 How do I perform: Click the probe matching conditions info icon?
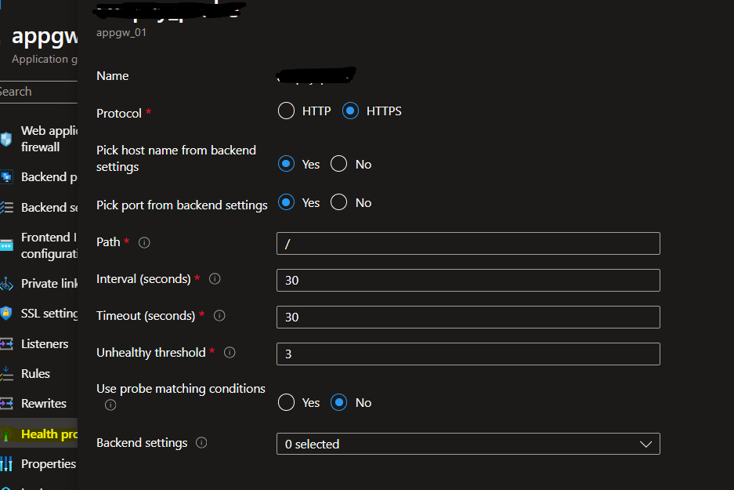(x=110, y=405)
